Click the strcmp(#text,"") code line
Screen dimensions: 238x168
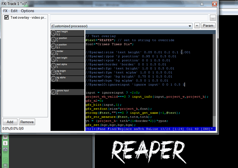pyautogui.click(x=133, y=113)
